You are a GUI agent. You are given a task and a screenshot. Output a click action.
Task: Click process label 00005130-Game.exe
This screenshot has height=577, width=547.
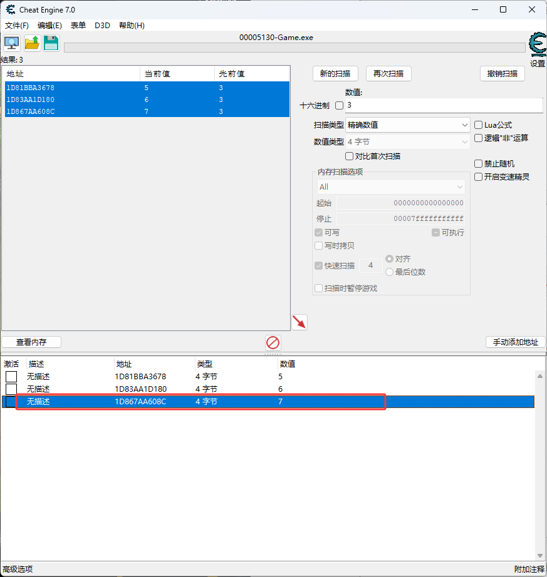click(276, 37)
